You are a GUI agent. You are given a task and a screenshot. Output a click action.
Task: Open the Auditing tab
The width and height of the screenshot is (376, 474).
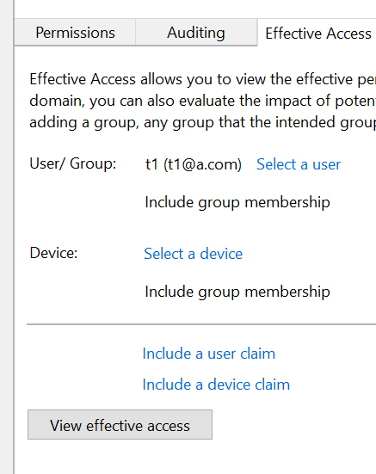(x=196, y=33)
